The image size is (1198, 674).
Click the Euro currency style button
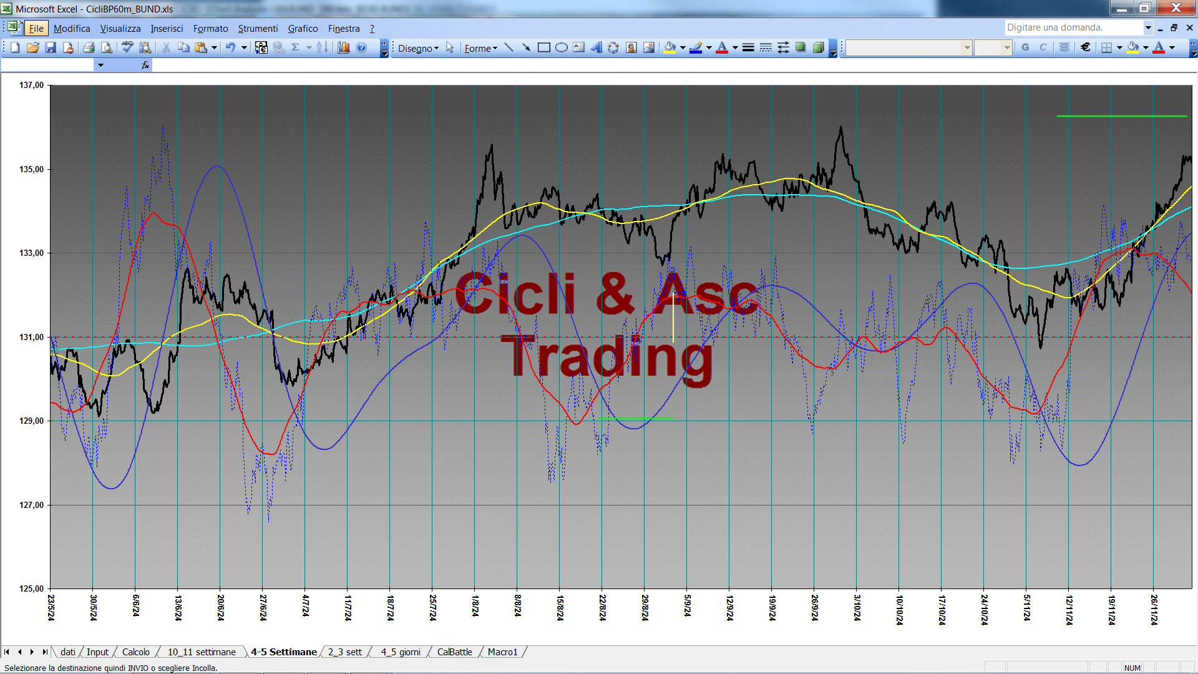coord(1086,47)
